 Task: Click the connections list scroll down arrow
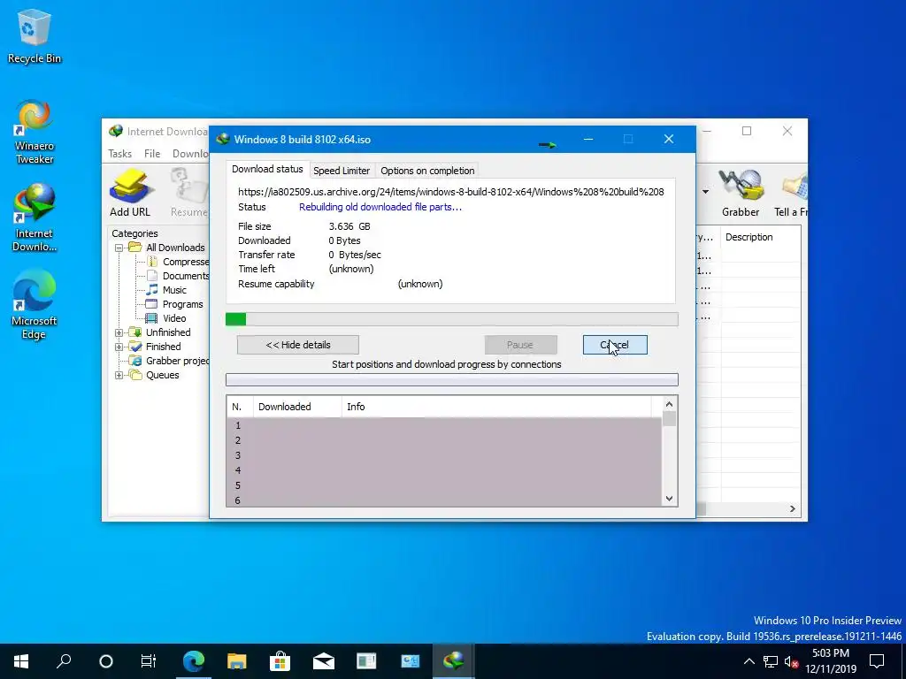pos(669,499)
